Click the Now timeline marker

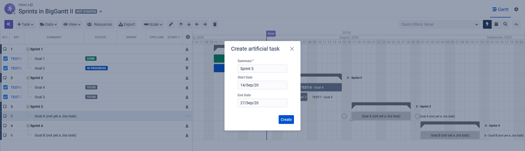click(271, 34)
